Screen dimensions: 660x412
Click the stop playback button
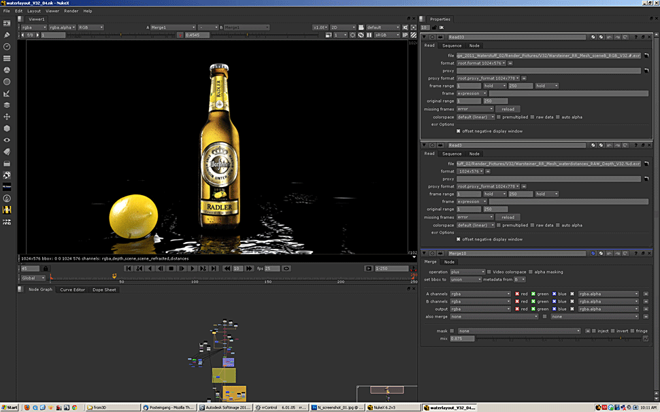[171, 269]
